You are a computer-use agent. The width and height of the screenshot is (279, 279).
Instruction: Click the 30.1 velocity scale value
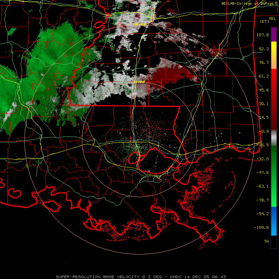tap(264, 104)
